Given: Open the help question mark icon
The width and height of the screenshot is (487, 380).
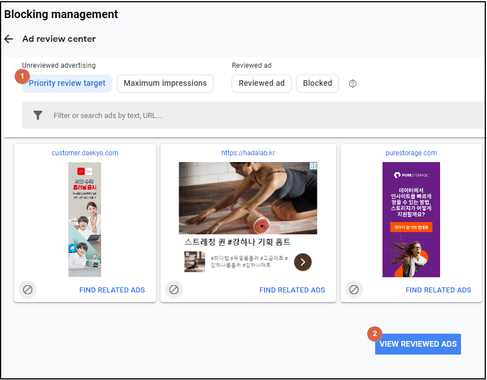Looking at the screenshot, I should (x=353, y=84).
